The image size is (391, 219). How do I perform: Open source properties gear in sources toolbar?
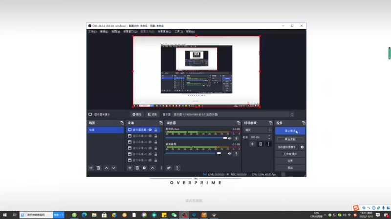click(144, 168)
